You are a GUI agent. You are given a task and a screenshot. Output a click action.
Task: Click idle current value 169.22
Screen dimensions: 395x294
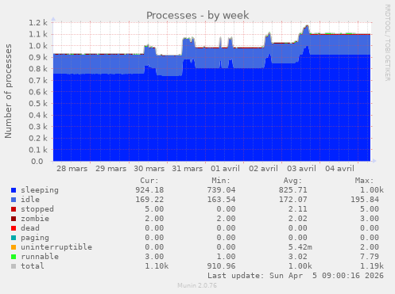pyautogui.click(x=149, y=200)
